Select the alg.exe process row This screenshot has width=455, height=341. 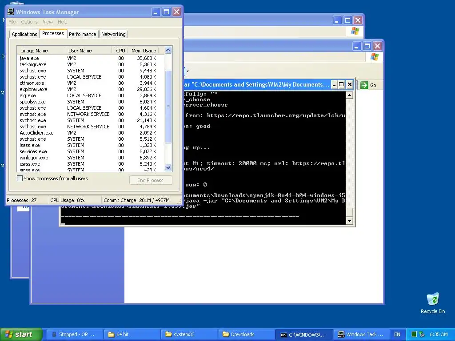click(91, 95)
